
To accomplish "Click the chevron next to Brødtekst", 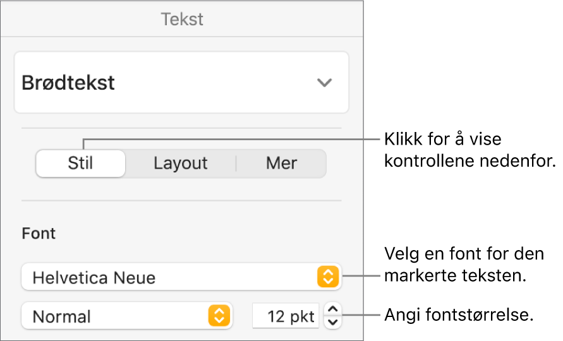I will tap(324, 83).
